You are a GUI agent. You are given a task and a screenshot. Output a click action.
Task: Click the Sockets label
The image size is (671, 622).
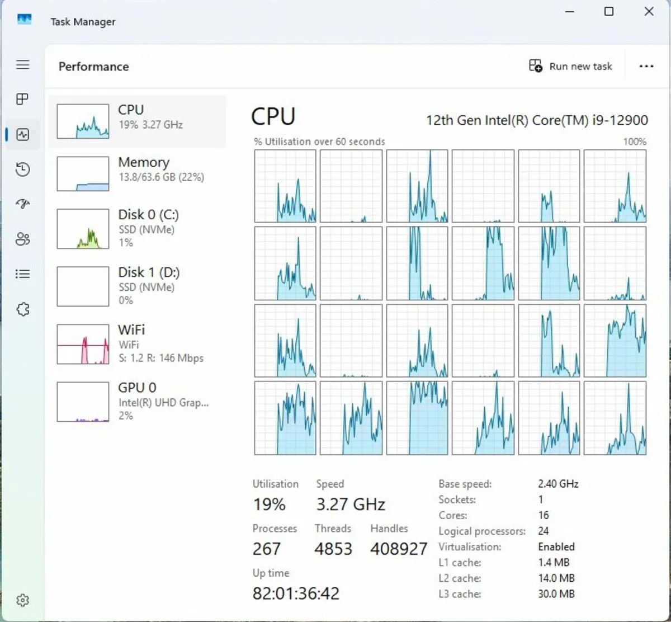(457, 500)
